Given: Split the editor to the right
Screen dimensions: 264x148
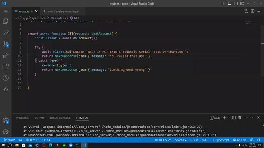Looking at the screenshot, I should tap(252, 11).
